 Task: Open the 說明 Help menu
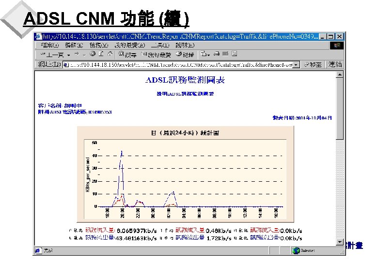[x=185, y=45]
